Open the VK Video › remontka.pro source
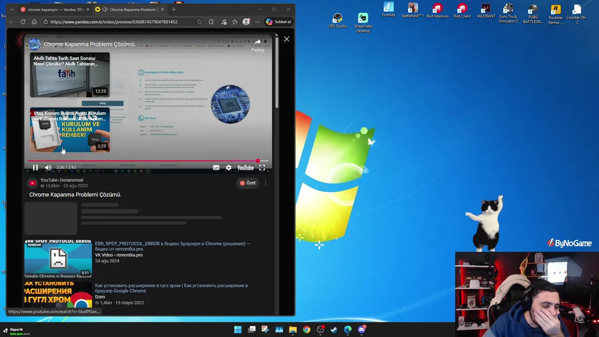This screenshot has width=599, height=337. tap(119, 255)
